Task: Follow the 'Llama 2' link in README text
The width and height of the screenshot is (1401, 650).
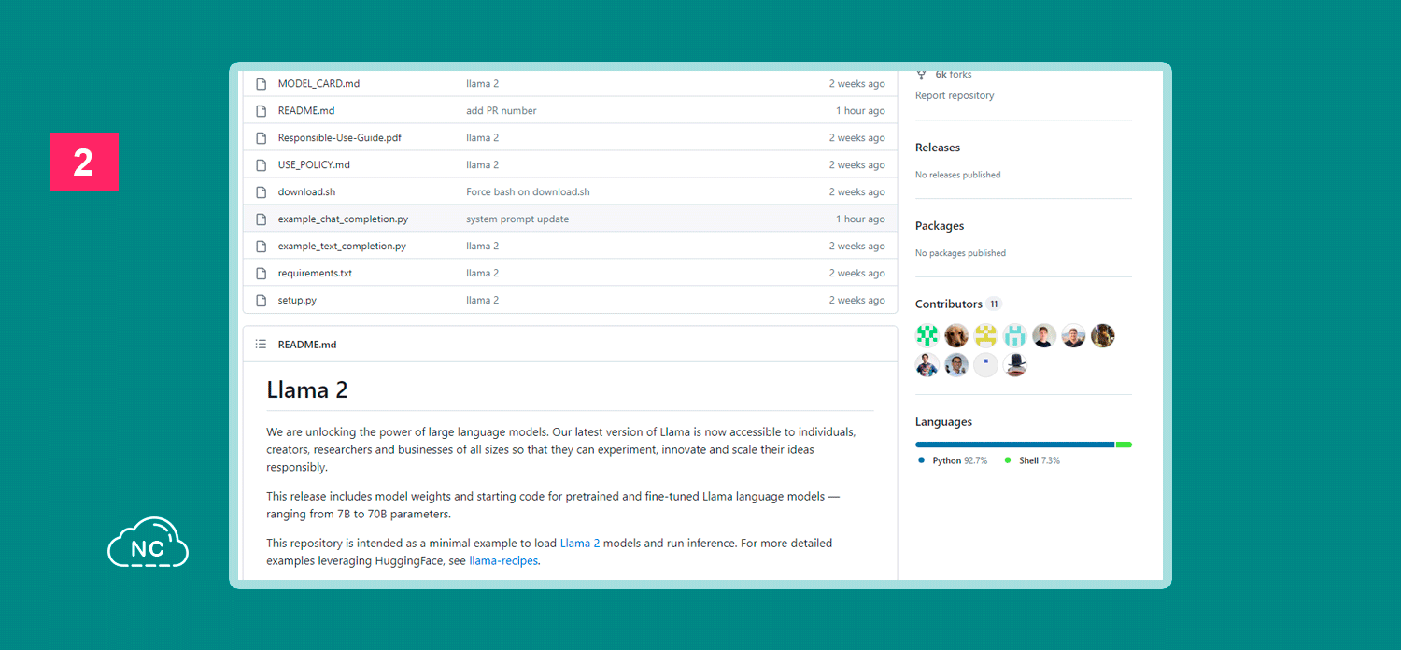Action: [580, 543]
